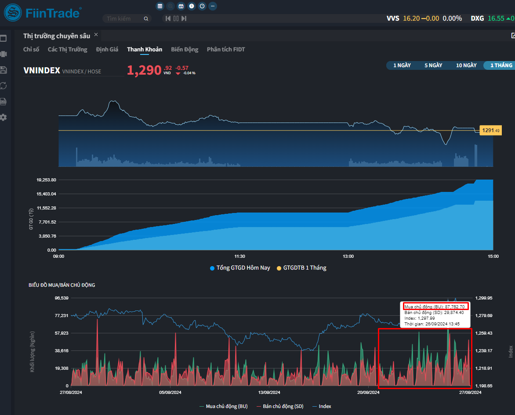Select the Thị trường chuyên sâu panel tab
515x415 pixels.
click(x=57, y=36)
